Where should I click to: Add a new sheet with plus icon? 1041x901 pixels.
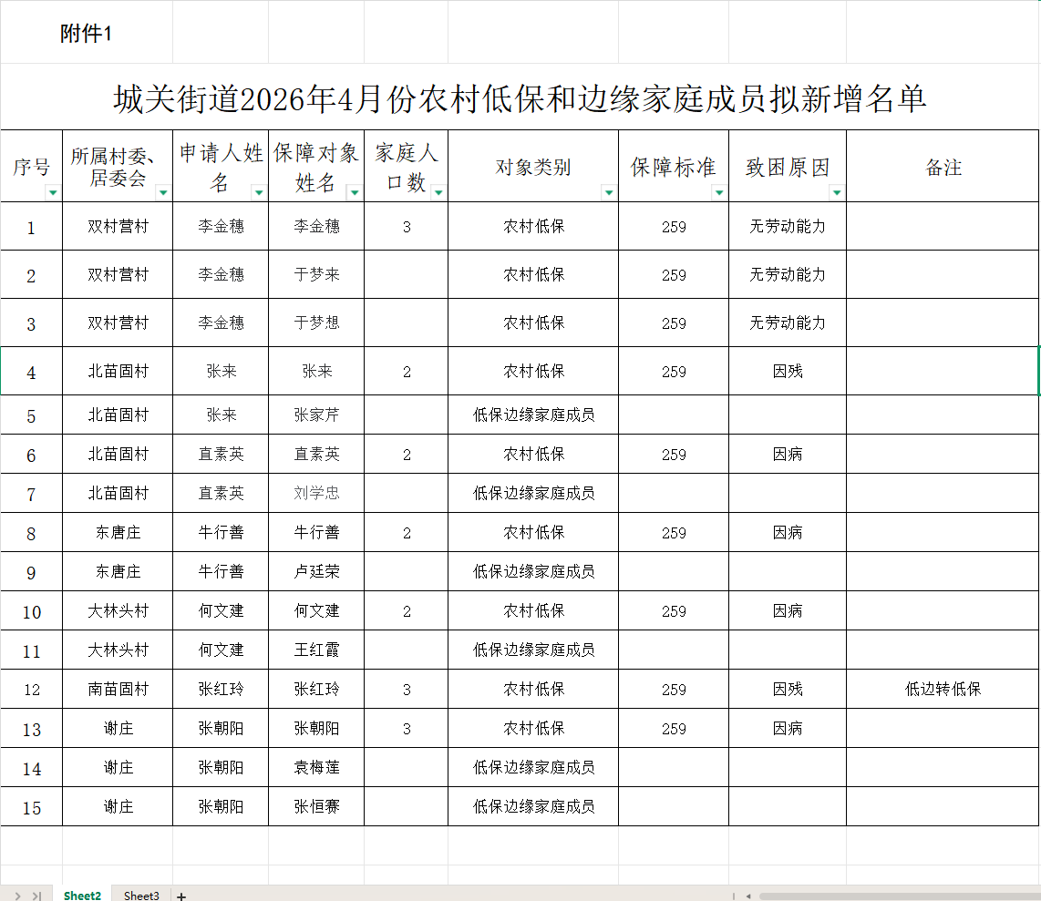pyautogui.click(x=181, y=896)
